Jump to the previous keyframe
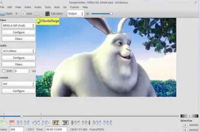This screenshot has height=132, width=200. pos(36,123)
